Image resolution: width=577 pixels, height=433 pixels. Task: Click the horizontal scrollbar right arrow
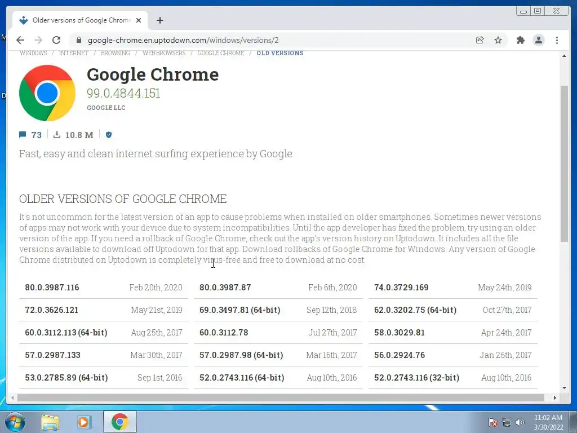[555, 397]
